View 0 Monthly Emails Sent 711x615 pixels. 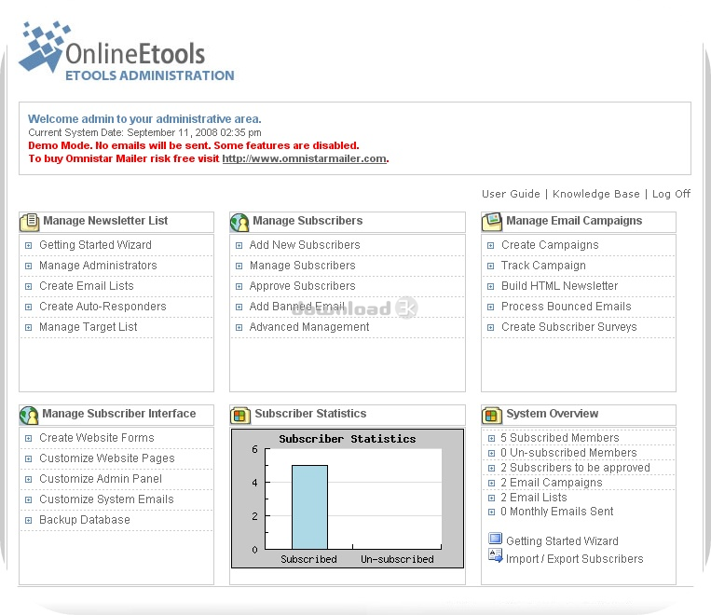pyautogui.click(x=556, y=512)
